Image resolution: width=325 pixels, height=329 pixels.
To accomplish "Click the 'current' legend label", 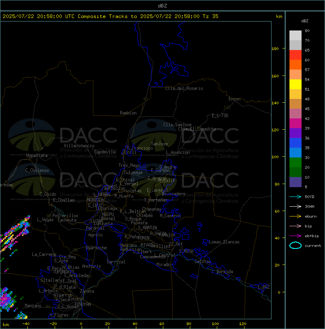I will (x=313, y=246).
